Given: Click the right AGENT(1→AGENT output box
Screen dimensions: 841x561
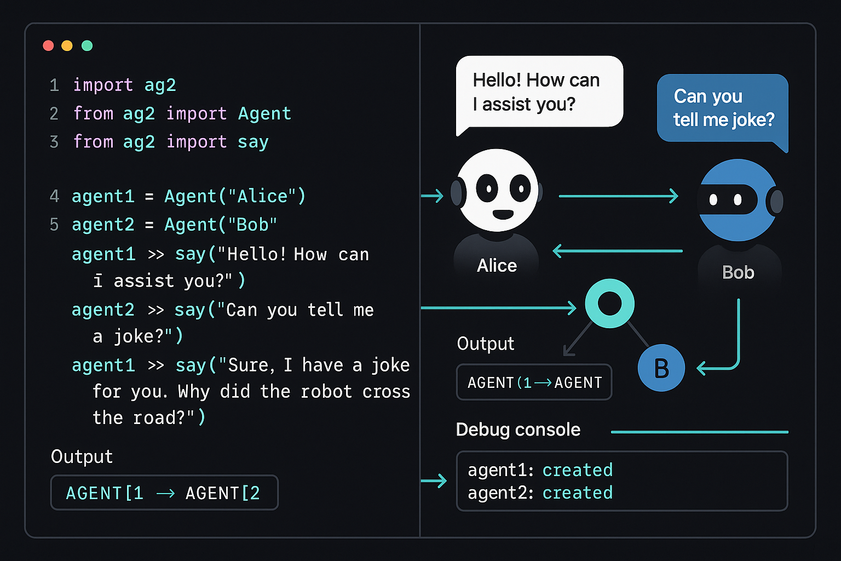Looking at the screenshot, I should (534, 382).
